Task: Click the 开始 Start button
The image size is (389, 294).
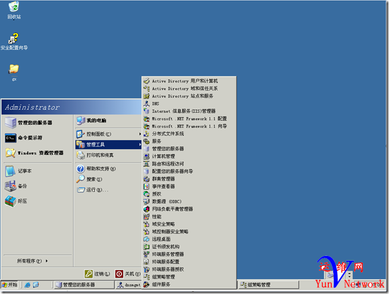Action: click(10, 284)
